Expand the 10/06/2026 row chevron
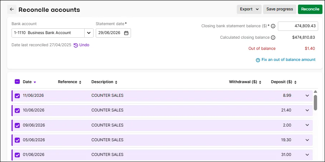The image size is (325, 162). 307,110
